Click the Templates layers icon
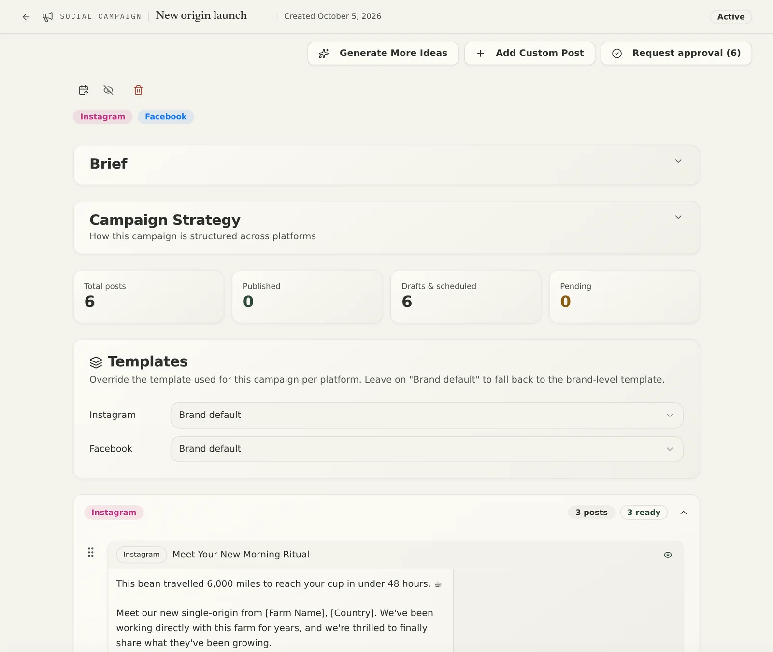This screenshot has height=652, width=773. click(x=96, y=362)
